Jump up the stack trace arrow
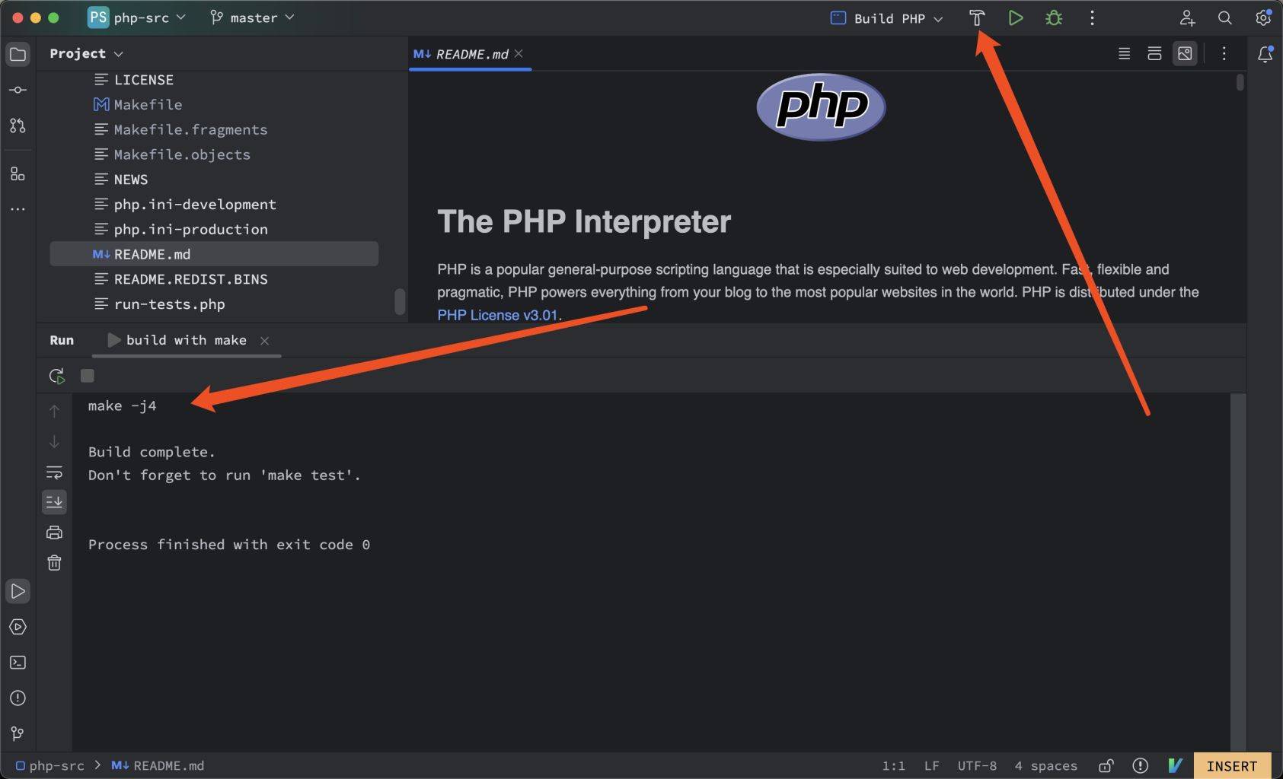The height and width of the screenshot is (779, 1283). click(54, 411)
